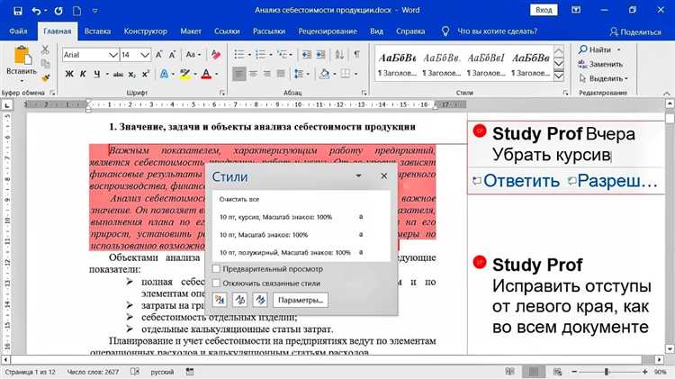This screenshot has width=675, height=379.
Task: Close the Стили pane
Action: (x=384, y=176)
